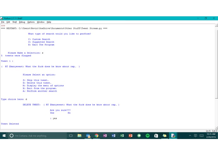The image size is (218, 155).
Task: Switch to the Python IDLE taskbar icon
Action: (173, 136)
